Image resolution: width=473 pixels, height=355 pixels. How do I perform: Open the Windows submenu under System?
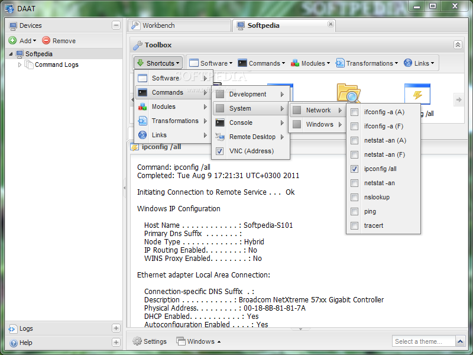318,124
